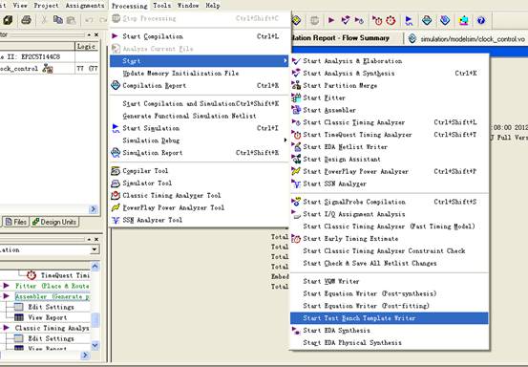Open the Start submenu entry
Image resolution: width=528 pixels, height=367 pixels.
point(200,61)
